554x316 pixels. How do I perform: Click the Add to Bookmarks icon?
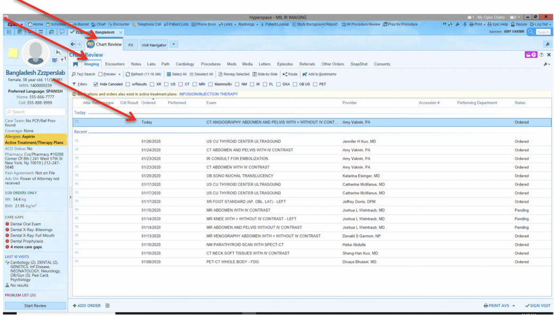305,74
